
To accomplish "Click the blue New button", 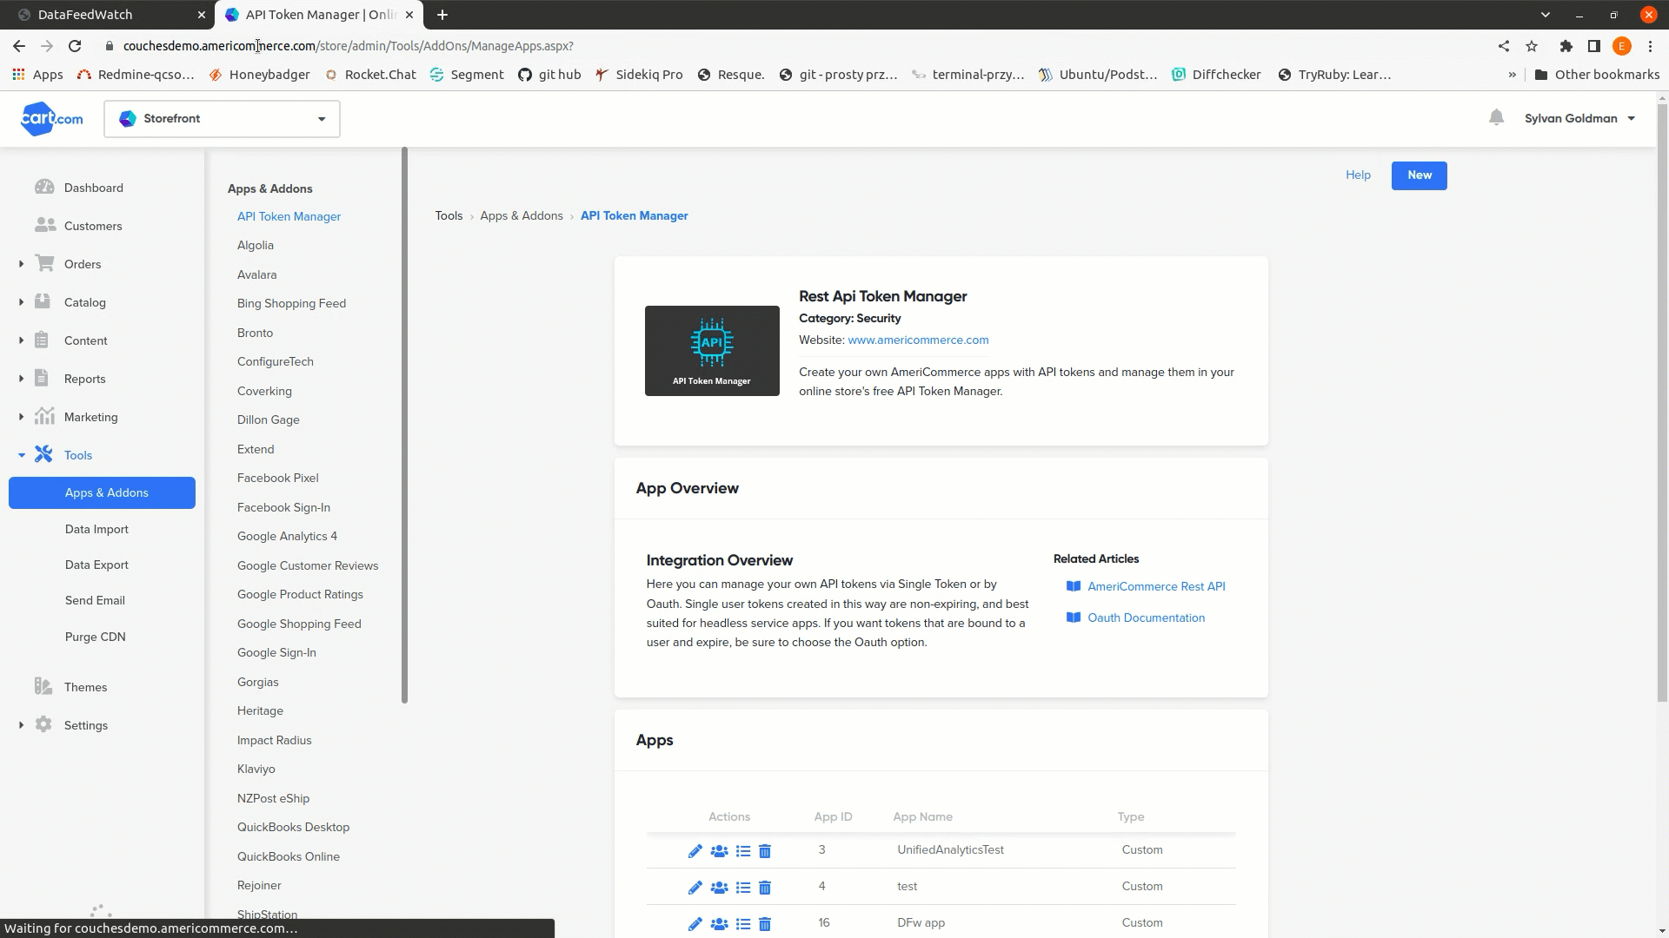I will click(1419, 175).
